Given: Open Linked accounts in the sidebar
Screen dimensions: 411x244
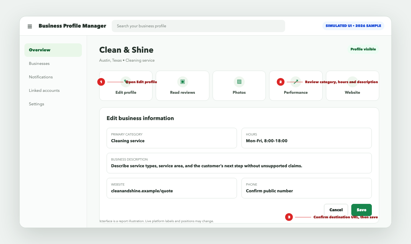Looking at the screenshot, I should click(53, 91).
